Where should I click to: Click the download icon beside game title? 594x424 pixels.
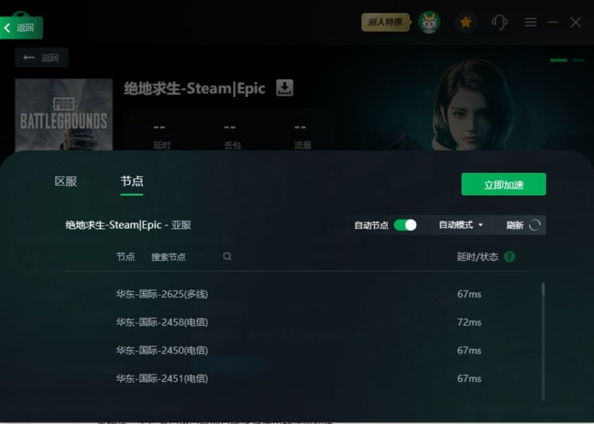click(x=285, y=88)
